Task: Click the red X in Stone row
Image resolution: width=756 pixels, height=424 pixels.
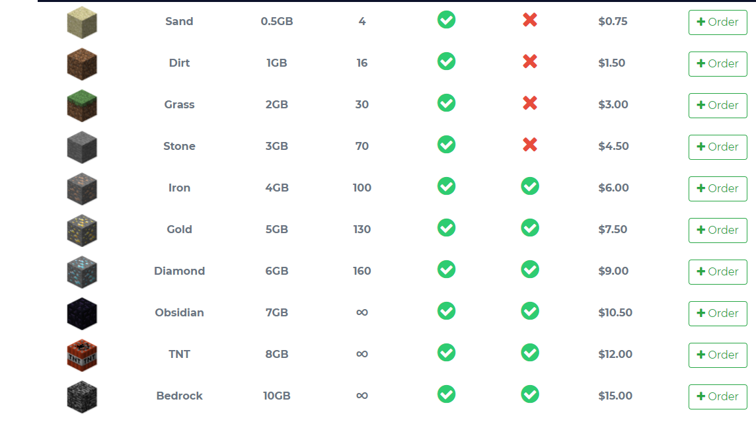Action: (529, 145)
